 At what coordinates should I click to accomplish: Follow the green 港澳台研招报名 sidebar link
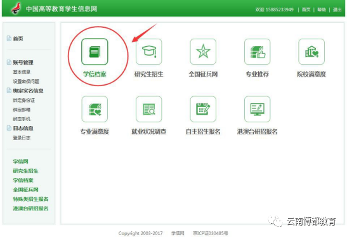tap(30, 208)
